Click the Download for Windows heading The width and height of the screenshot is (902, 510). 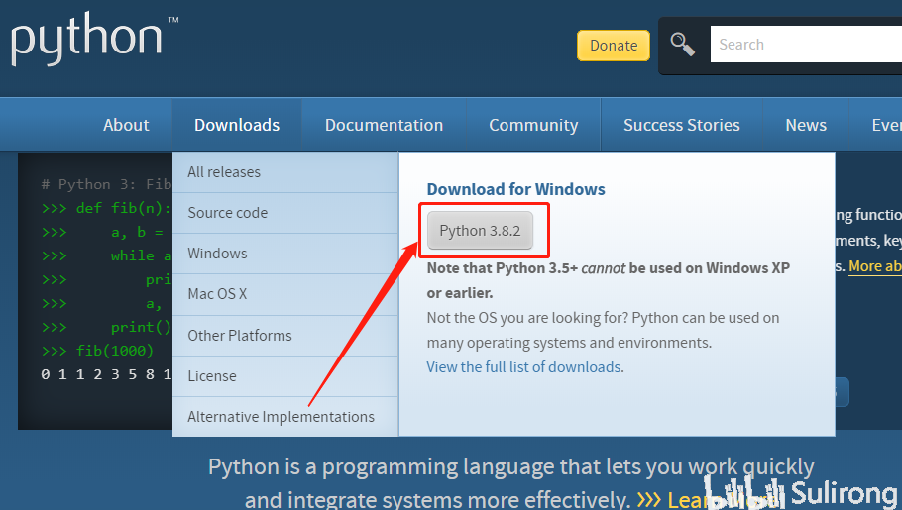515,189
